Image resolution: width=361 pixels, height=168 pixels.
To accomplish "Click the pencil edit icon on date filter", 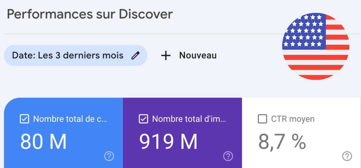I will pos(135,56).
